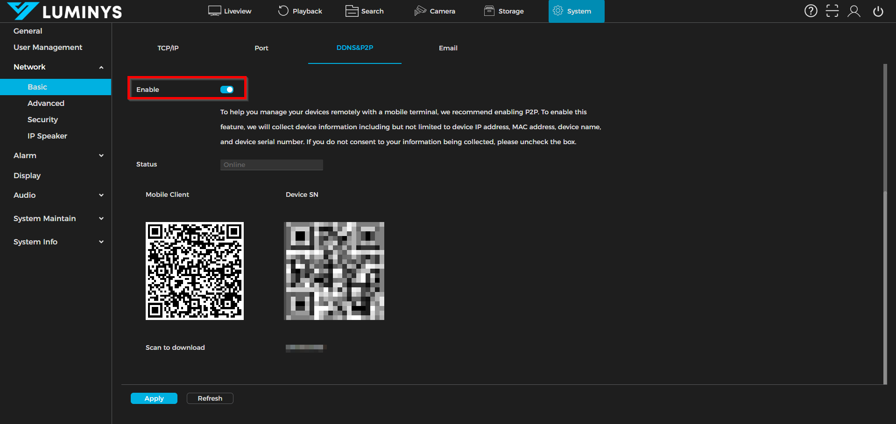This screenshot has width=896, height=424.
Task: Open the Email tab
Action: click(448, 48)
